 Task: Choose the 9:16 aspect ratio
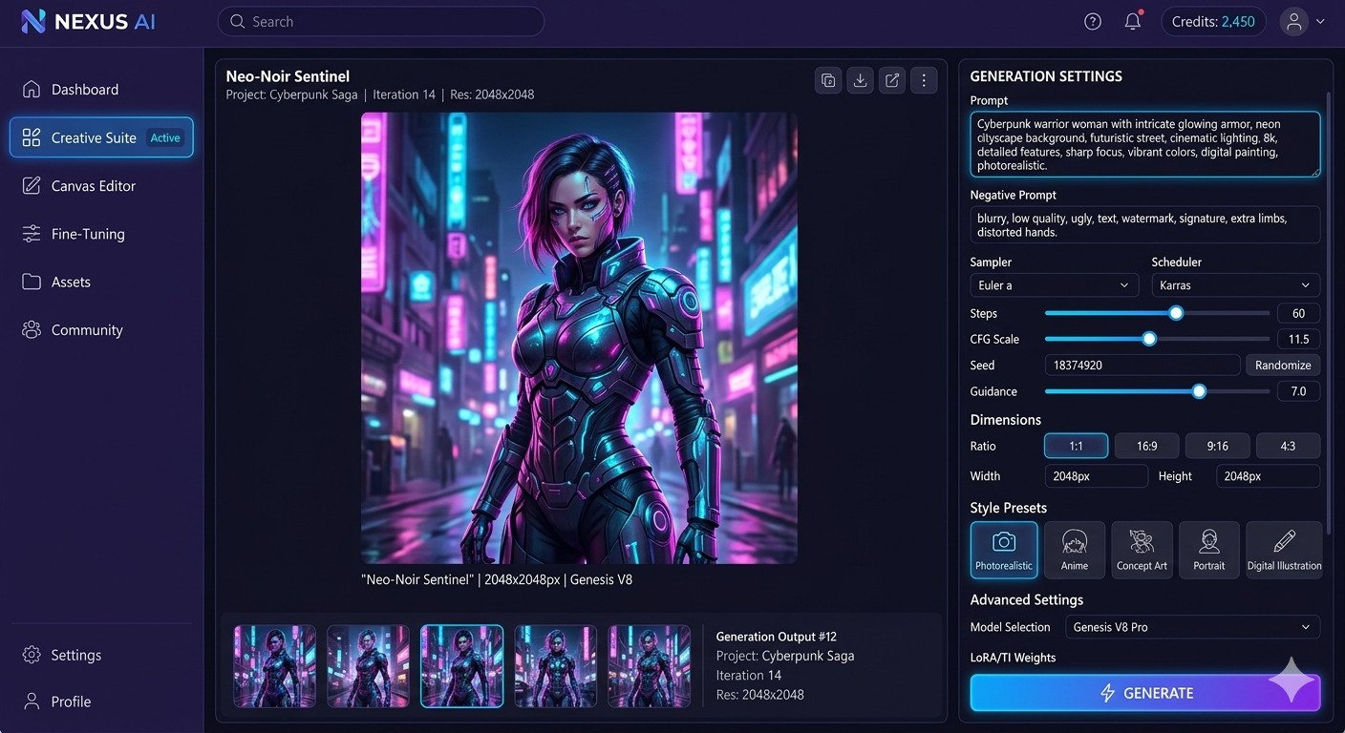[x=1217, y=446]
